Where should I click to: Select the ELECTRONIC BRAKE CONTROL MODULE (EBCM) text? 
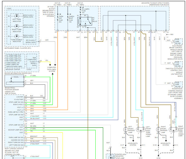pos(176,48)
